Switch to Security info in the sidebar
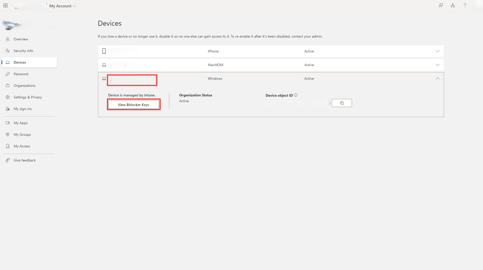 (x=23, y=50)
